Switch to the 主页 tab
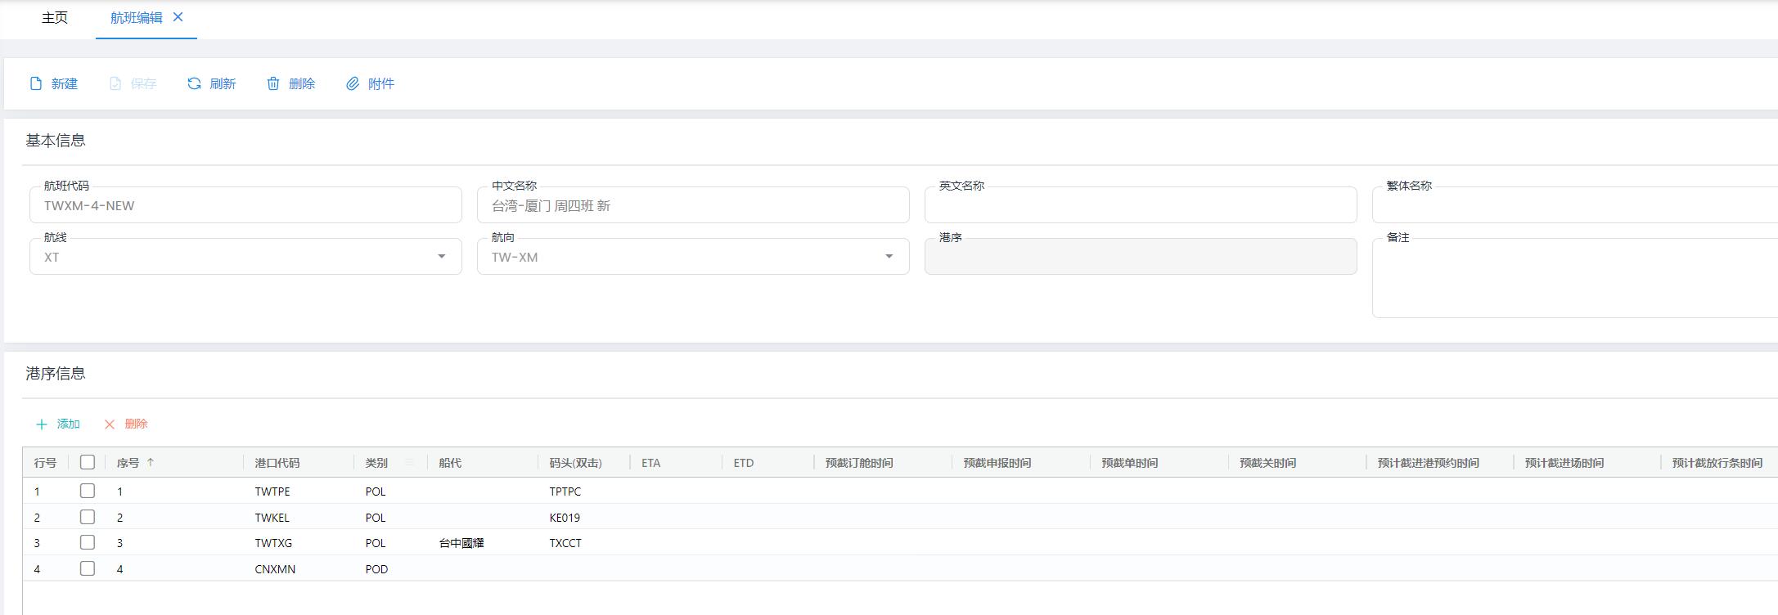 point(55,18)
